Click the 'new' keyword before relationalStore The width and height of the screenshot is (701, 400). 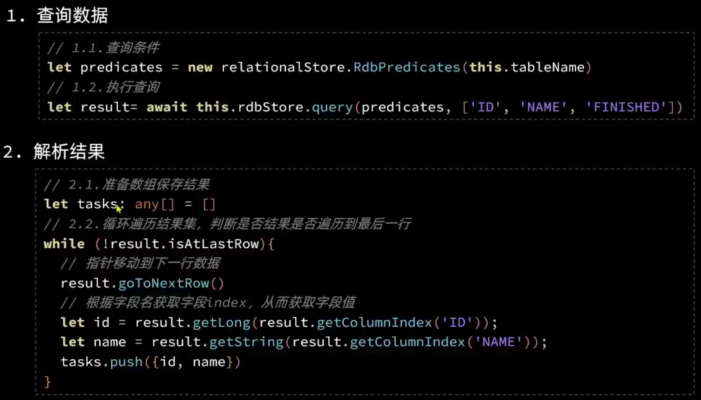(200, 67)
